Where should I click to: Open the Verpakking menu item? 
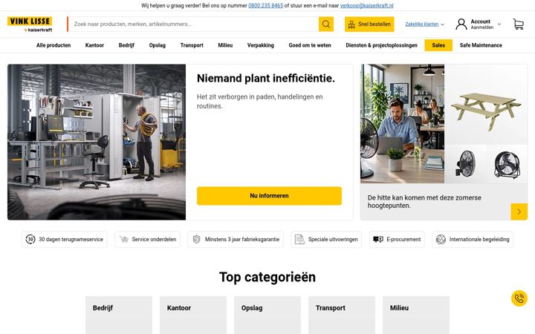[261, 45]
